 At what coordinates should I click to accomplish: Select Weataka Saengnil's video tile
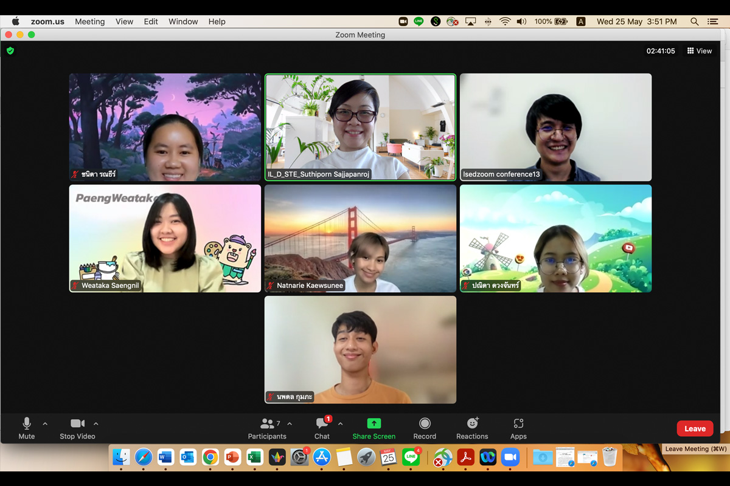click(165, 238)
